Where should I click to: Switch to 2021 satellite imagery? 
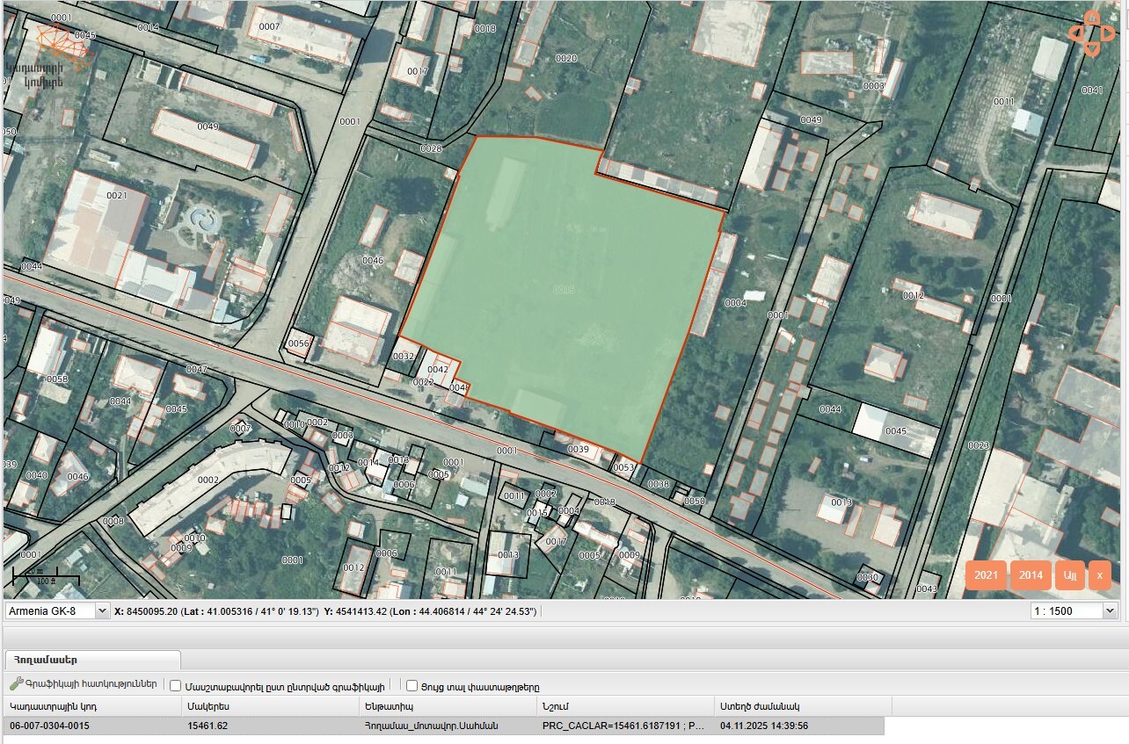[986, 575]
